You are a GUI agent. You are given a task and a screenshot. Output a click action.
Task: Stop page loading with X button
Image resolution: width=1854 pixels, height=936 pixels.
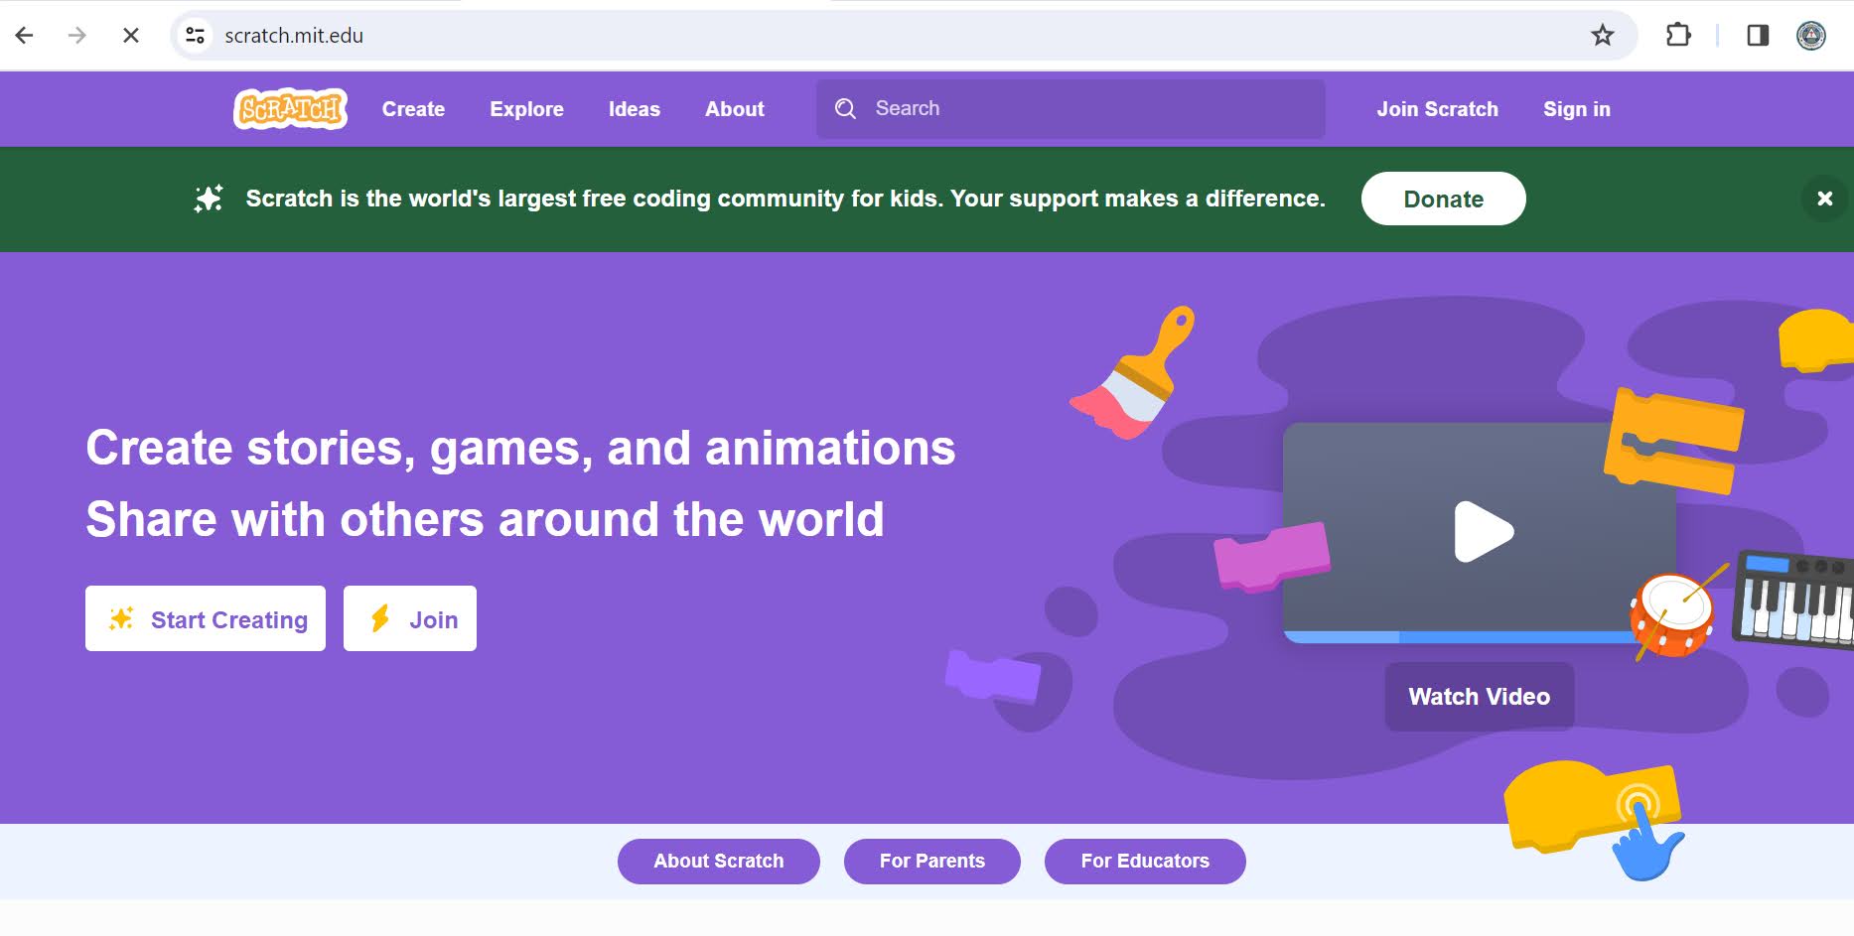tap(130, 36)
